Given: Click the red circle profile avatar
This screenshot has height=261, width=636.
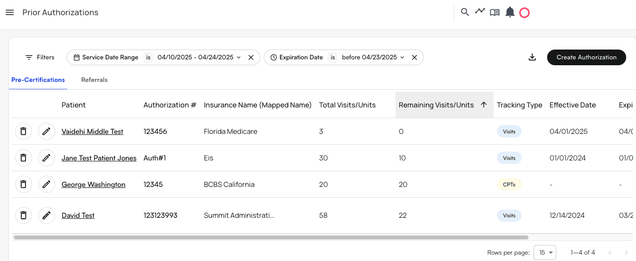Looking at the screenshot, I should coord(525,13).
